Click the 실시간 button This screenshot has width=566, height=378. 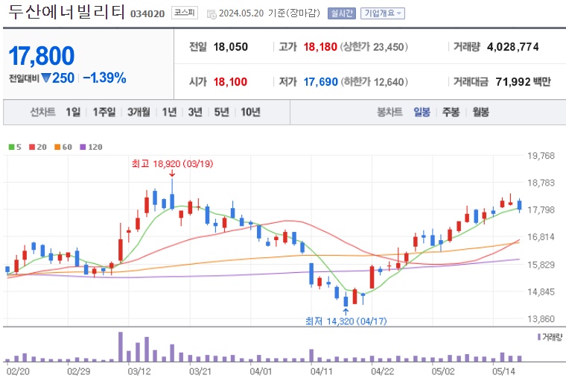point(342,13)
